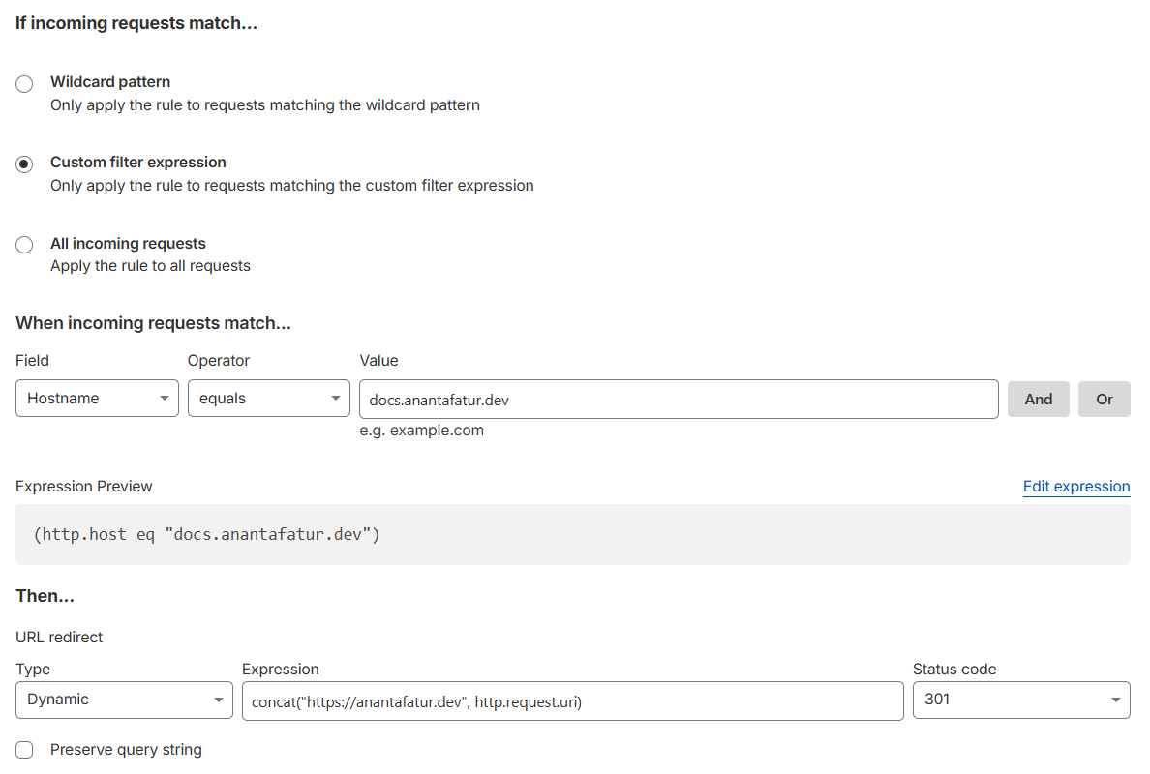Click the "URL redirect" section label
The image size is (1150, 774).
[x=59, y=638]
